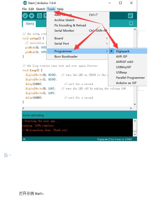This screenshot has height=197, width=157.
Task: Open the tab options dropdown arrow
Action: pyautogui.click(x=131, y=24)
